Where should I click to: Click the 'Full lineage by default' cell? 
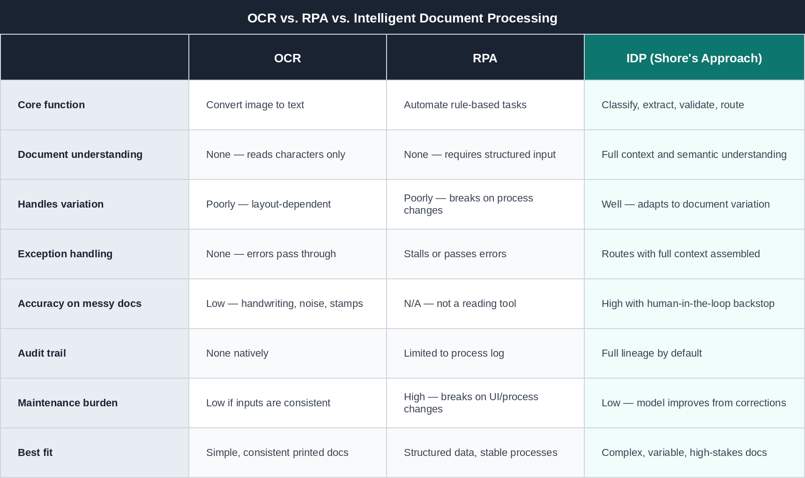[694, 353]
